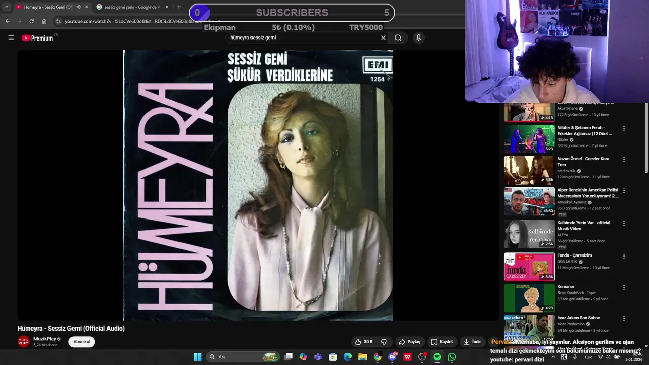Subscribe with Abone ol button

click(82, 342)
